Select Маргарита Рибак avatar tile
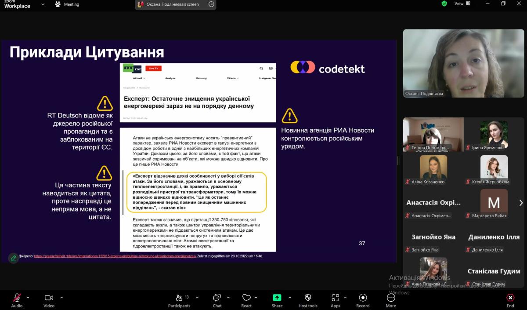527x310 pixels. [494, 203]
